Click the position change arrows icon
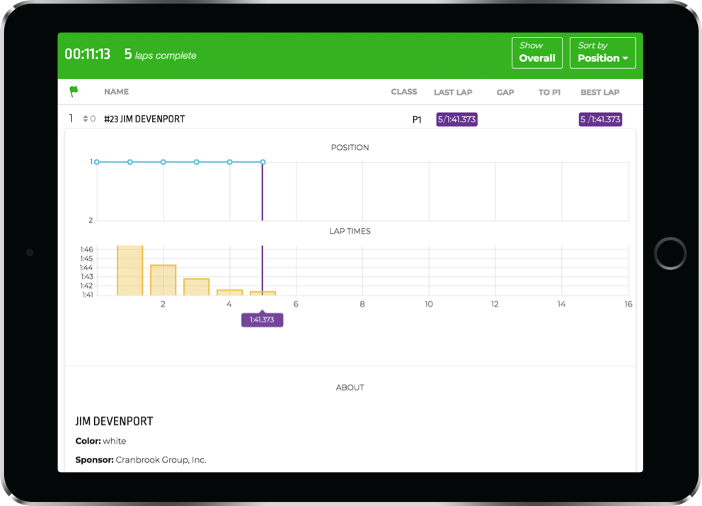The width and height of the screenshot is (702, 506). coord(86,119)
